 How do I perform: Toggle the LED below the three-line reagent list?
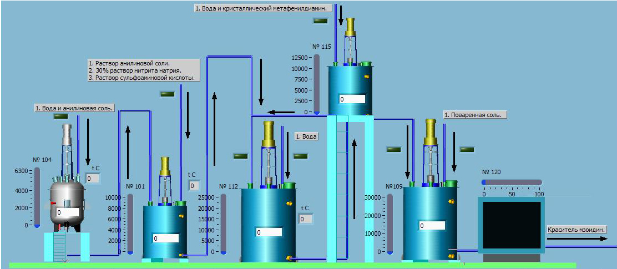point(167,94)
